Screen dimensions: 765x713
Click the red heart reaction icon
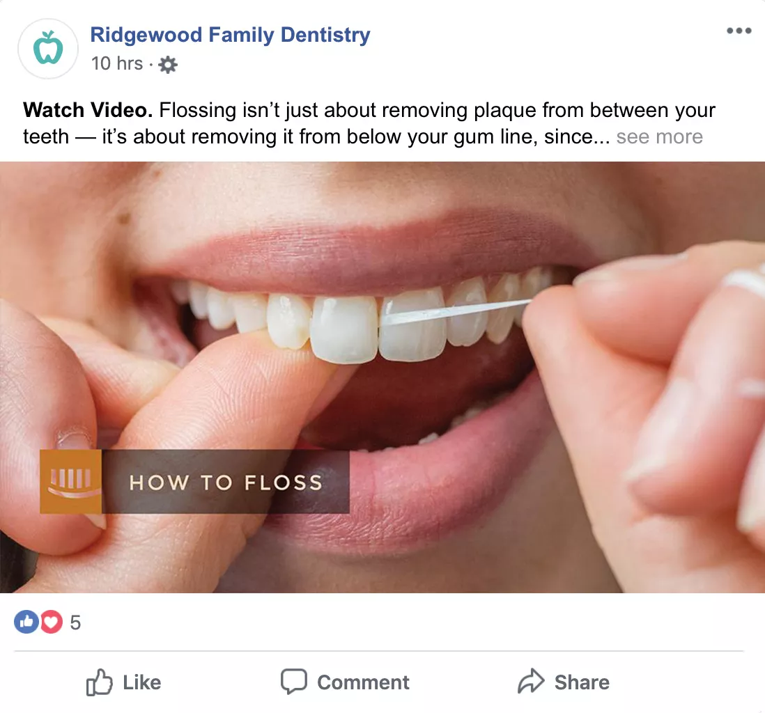tap(49, 622)
